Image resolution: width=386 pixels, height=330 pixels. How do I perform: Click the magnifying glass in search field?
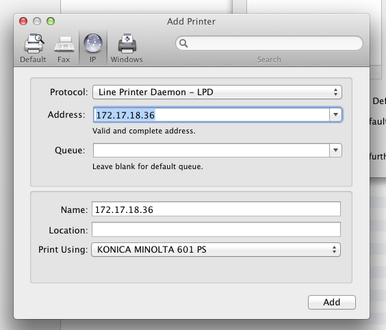[183, 43]
